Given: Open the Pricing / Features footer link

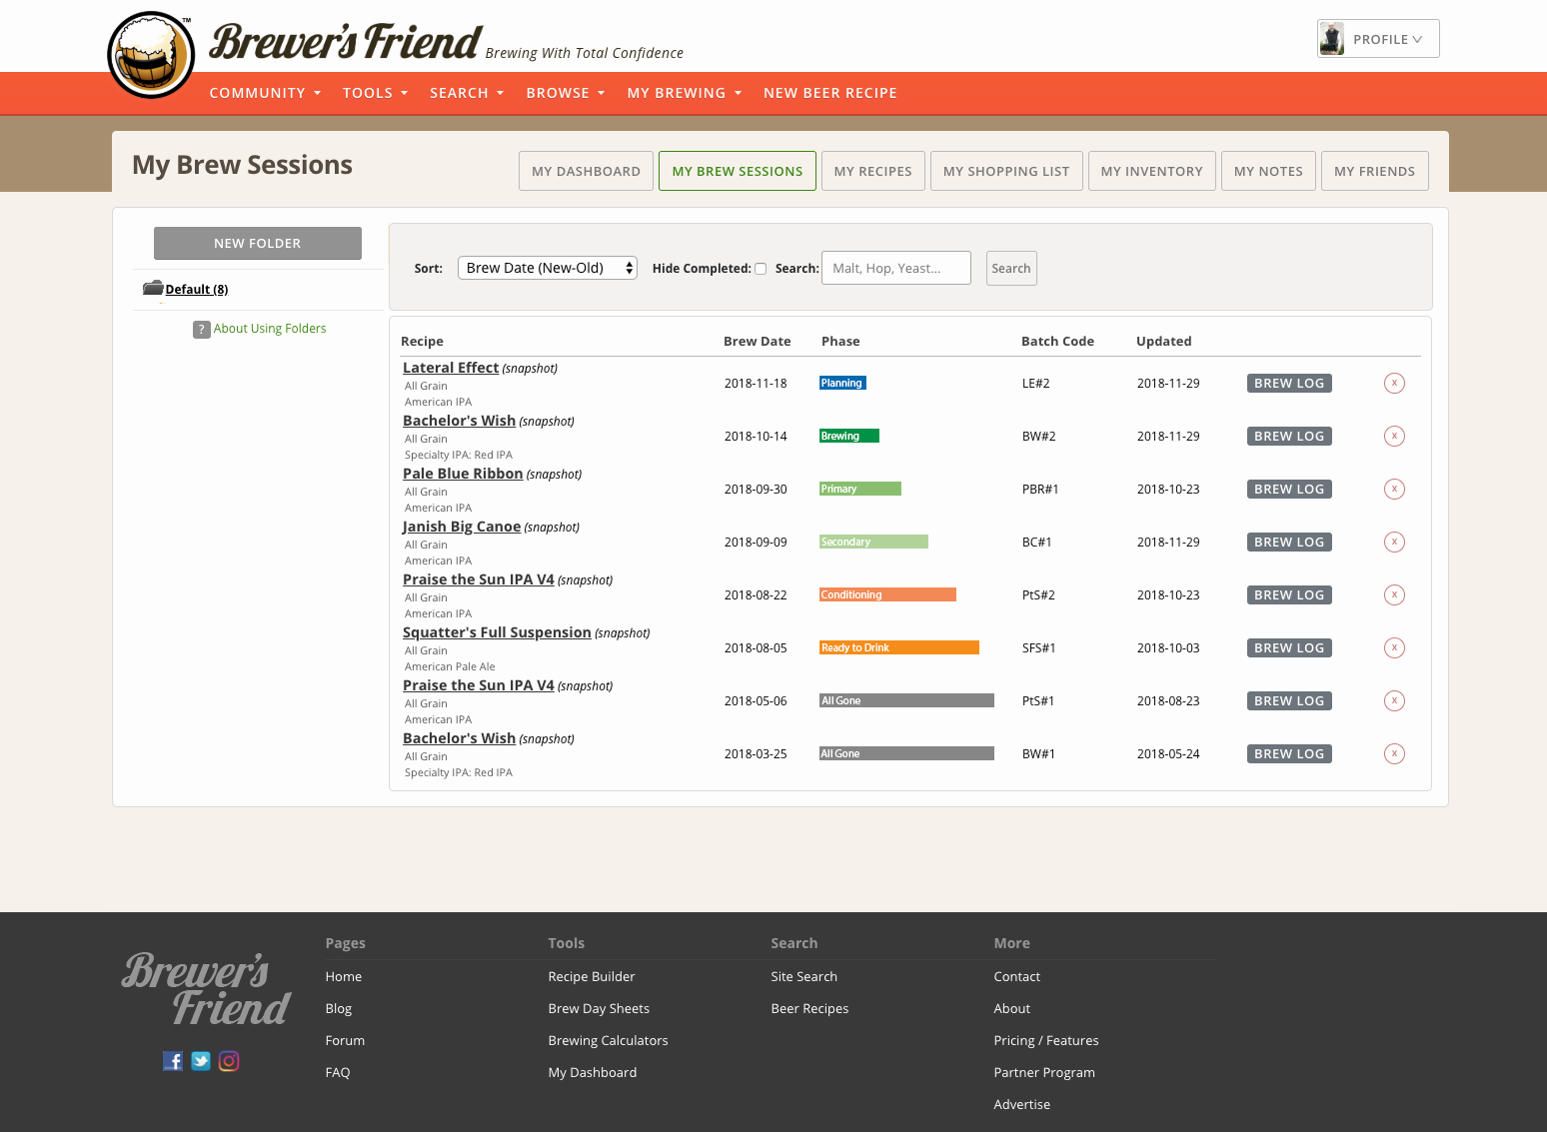Looking at the screenshot, I should [1046, 1040].
